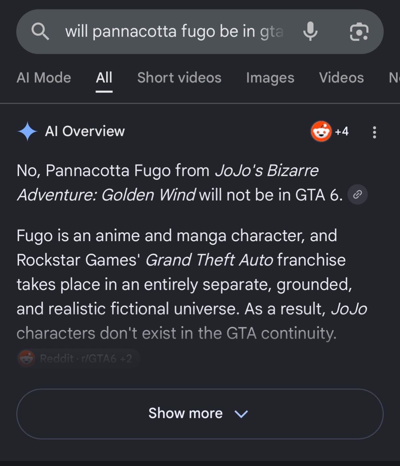400x466 pixels.
Task: Switch to the AI Mode tab
Action: click(44, 78)
